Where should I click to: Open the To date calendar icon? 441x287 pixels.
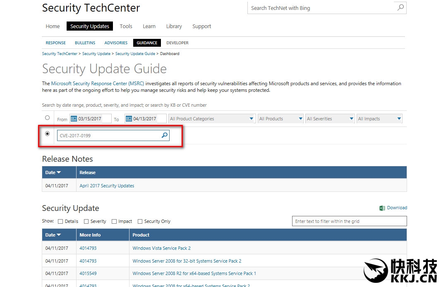[x=129, y=119]
